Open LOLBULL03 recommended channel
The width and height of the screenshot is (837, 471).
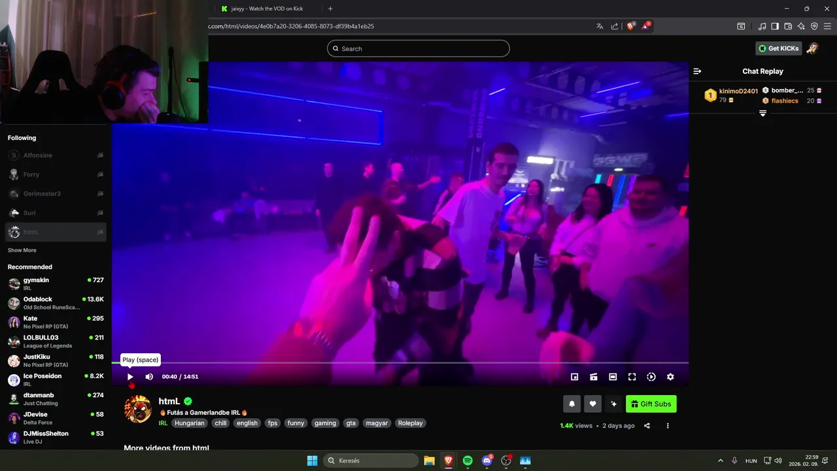click(56, 341)
